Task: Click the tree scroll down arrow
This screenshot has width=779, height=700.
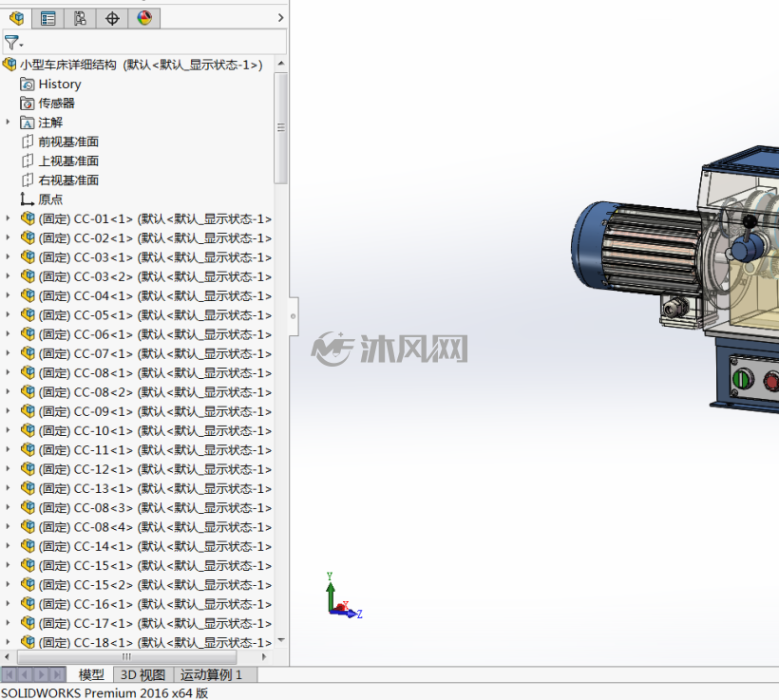Action: click(281, 640)
